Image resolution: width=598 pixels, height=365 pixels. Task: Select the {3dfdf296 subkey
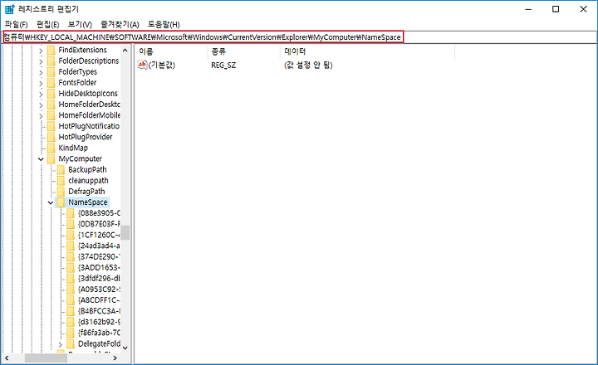(99, 279)
